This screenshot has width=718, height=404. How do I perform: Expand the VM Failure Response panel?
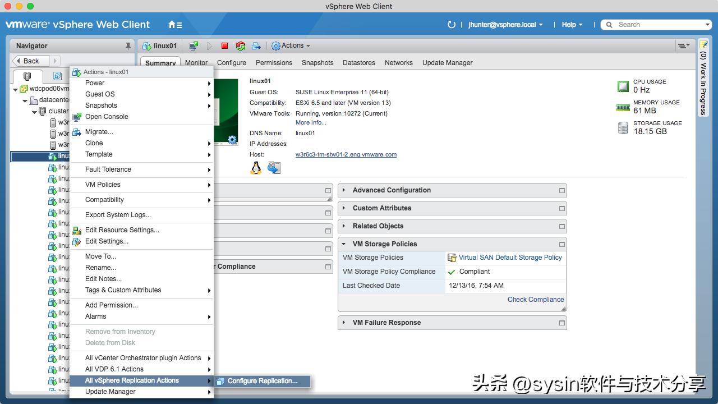(x=344, y=323)
